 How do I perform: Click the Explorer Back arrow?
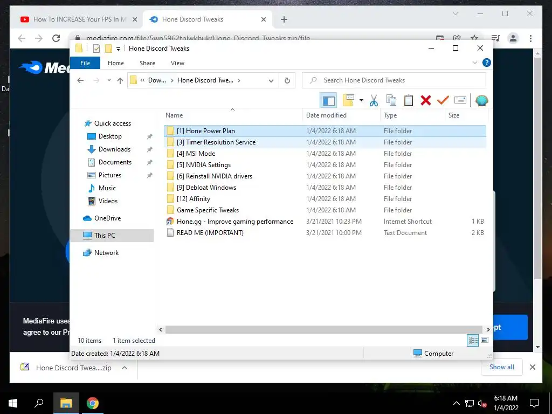pyautogui.click(x=80, y=80)
